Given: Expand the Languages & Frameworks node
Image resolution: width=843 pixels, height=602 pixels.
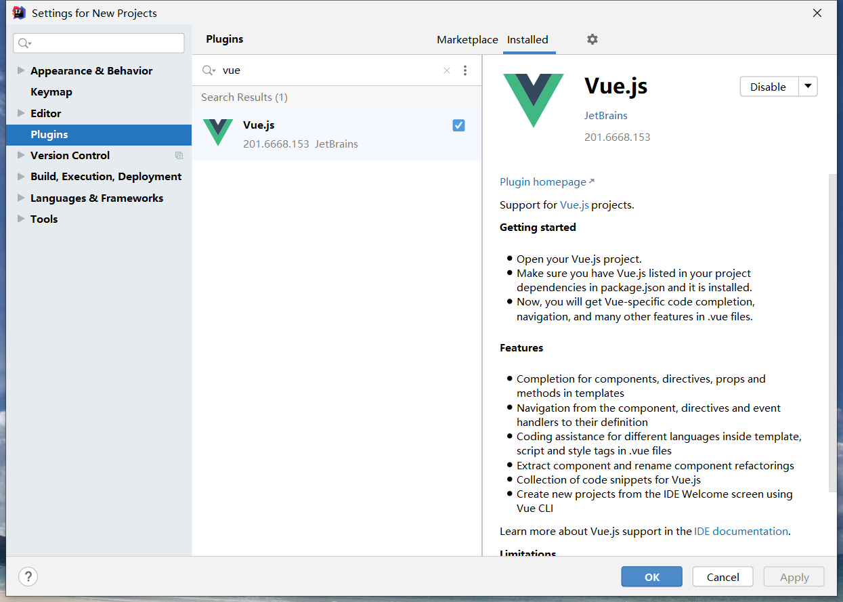Looking at the screenshot, I should [x=21, y=198].
